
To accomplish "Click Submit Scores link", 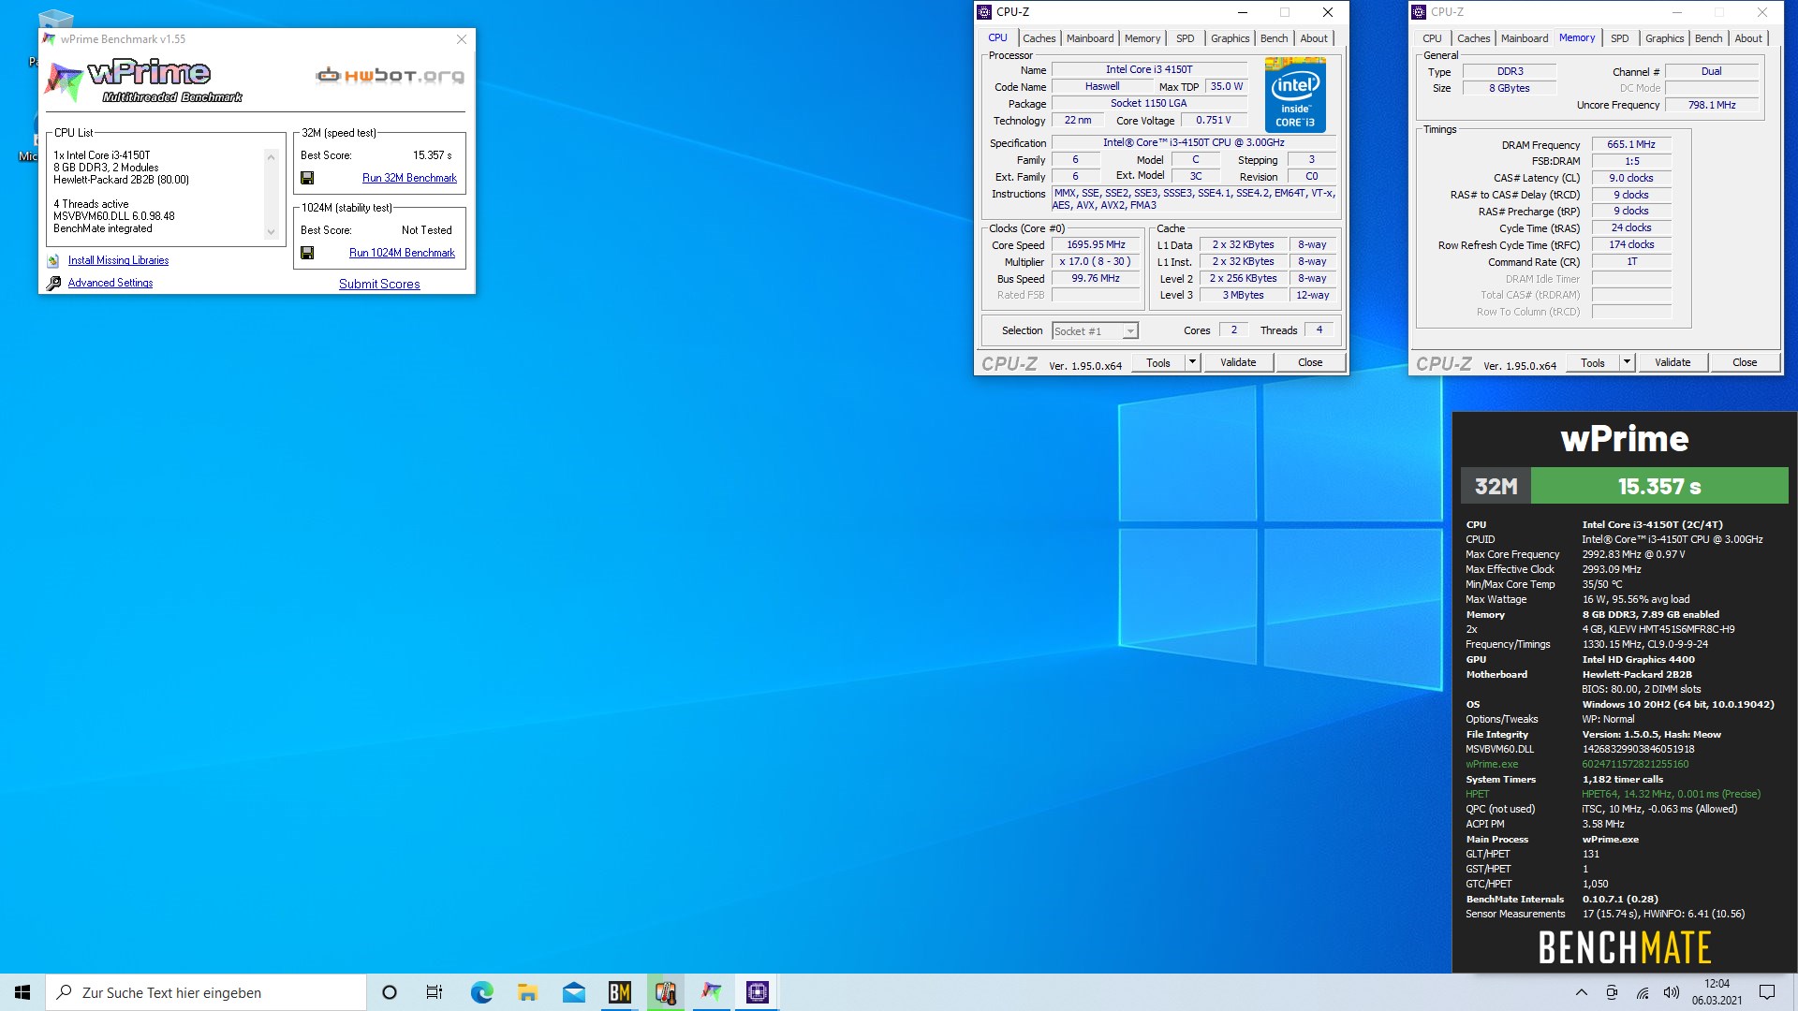I will point(379,284).
